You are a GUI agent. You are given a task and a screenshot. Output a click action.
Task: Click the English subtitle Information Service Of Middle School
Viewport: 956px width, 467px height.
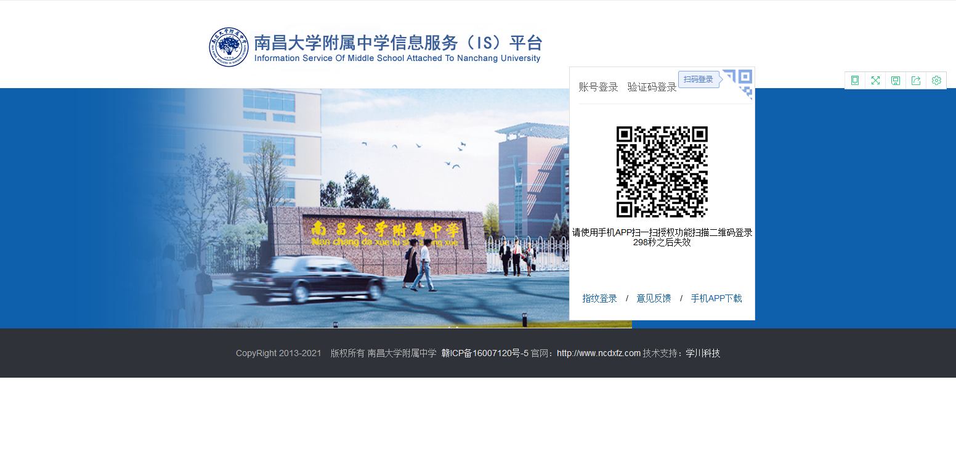click(397, 59)
